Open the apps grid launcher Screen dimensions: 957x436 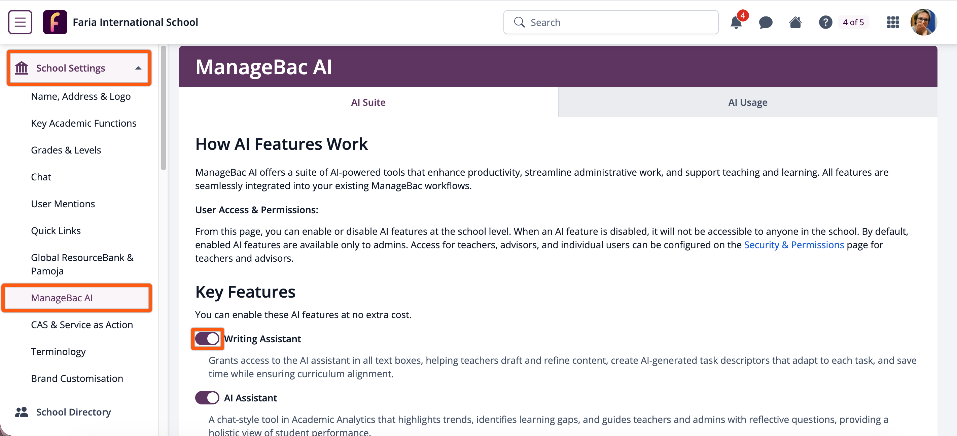click(x=893, y=23)
